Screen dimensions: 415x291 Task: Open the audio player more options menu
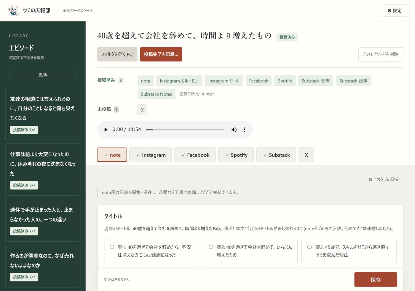pyautogui.click(x=244, y=130)
